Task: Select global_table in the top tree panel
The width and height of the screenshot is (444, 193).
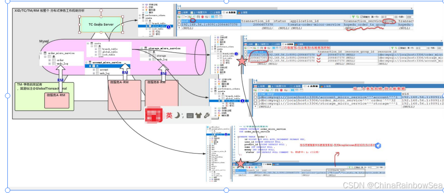Action: pos(158,26)
